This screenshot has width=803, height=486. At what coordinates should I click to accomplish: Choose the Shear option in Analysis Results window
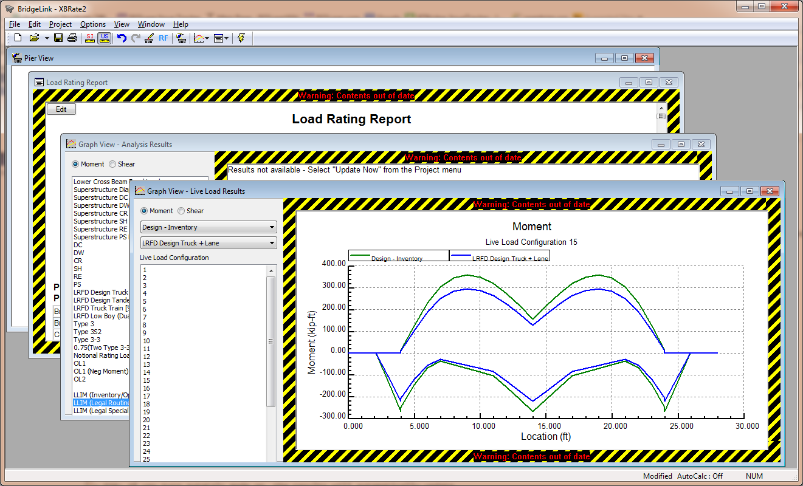[x=113, y=164]
